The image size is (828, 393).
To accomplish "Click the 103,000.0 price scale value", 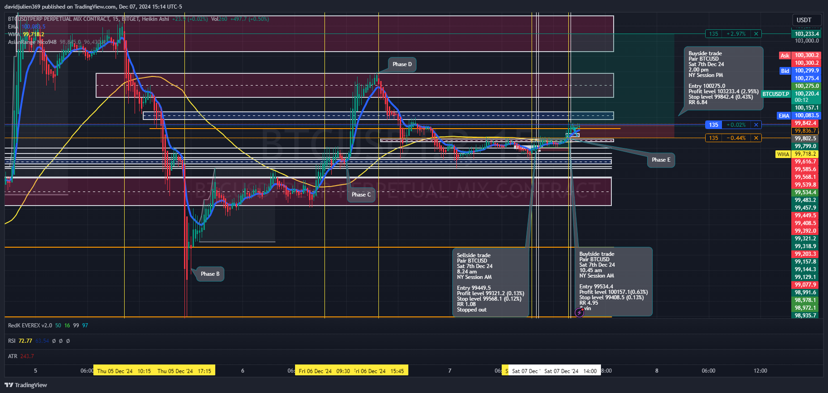I will pos(807,41).
